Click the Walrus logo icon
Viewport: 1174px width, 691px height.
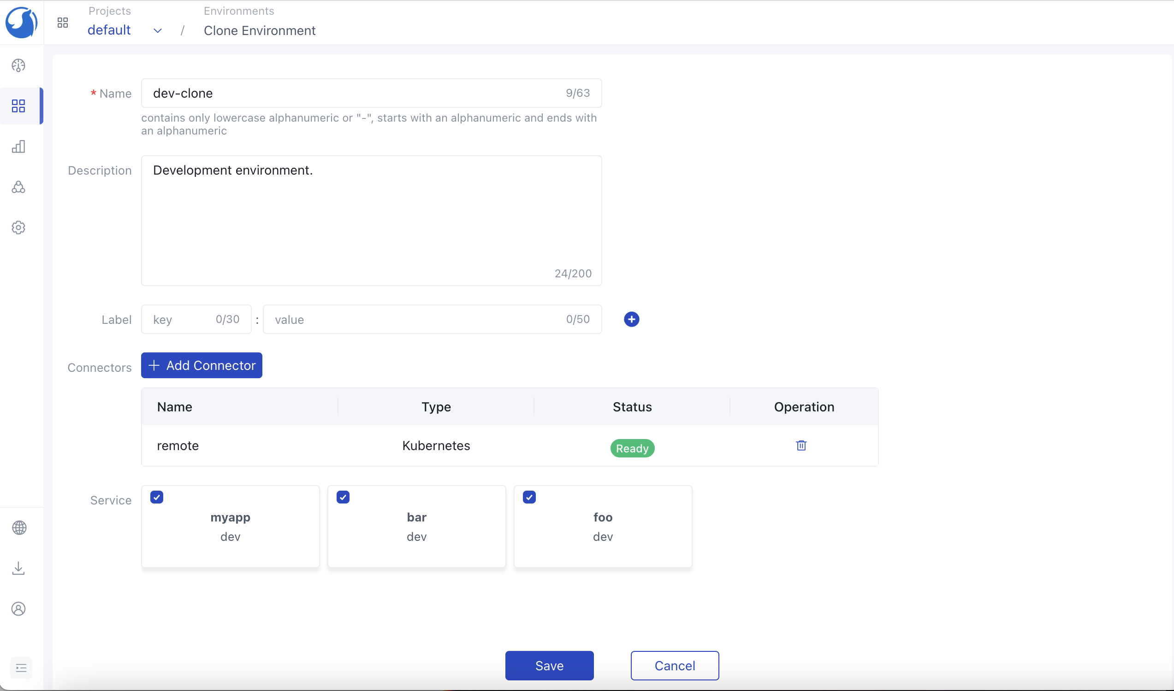point(21,22)
